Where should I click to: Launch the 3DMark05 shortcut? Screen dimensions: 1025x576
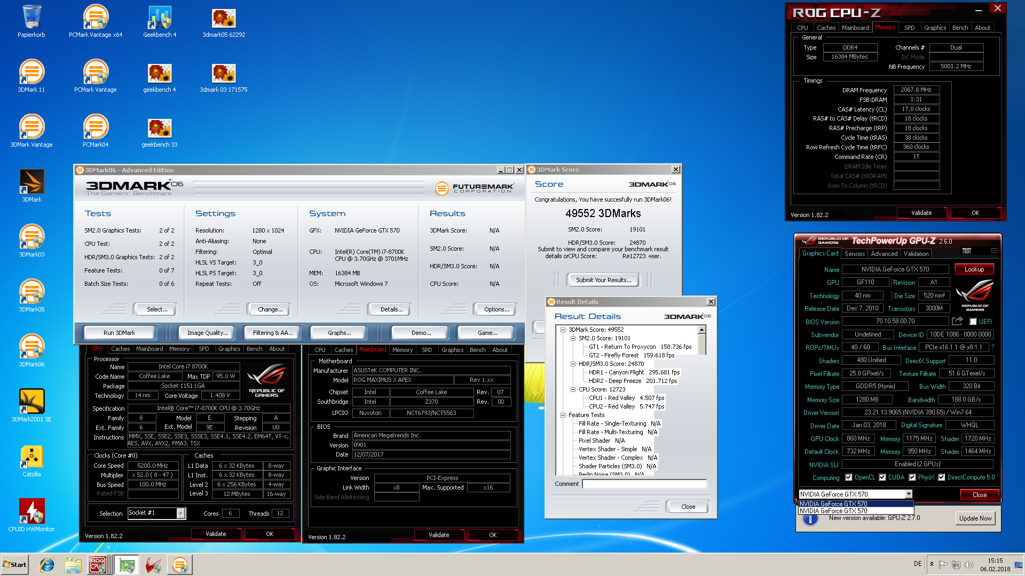(31, 296)
